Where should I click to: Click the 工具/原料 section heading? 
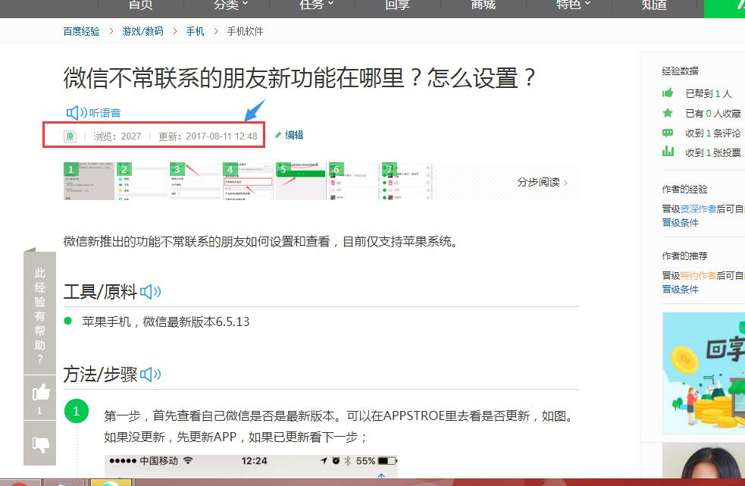point(100,291)
